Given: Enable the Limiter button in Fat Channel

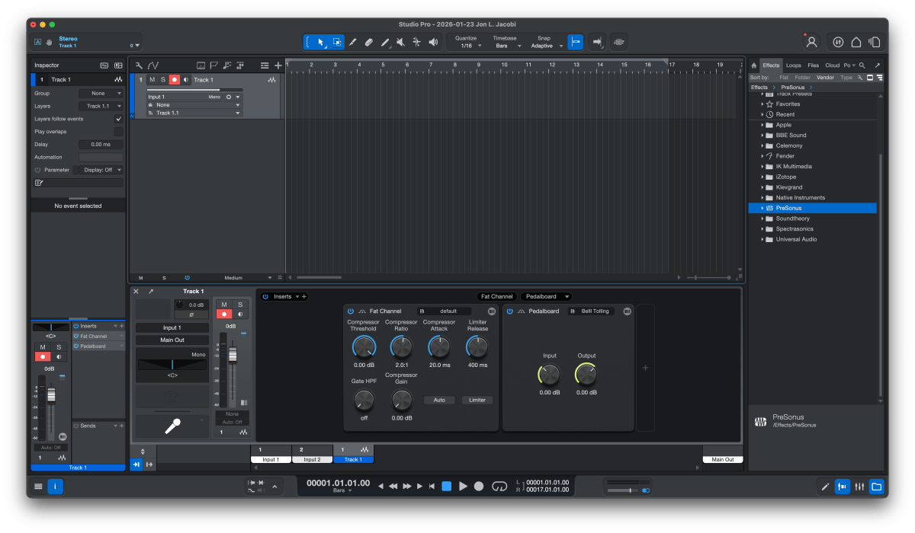Looking at the screenshot, I should (x=477, y=399).
